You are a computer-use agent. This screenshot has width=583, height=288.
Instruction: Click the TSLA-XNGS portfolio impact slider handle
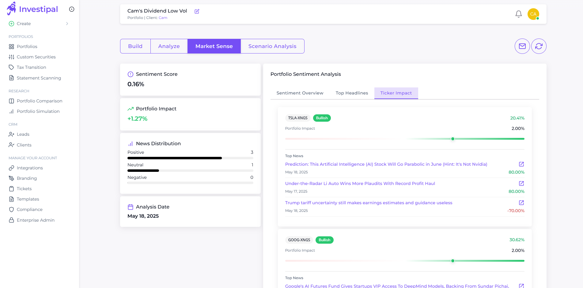[x=452, y=139]
